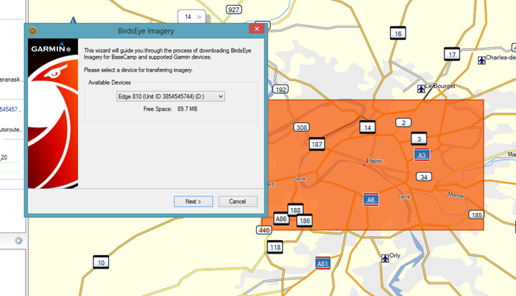Image resolution: width=516 pixels, height=296 pixels.
Task: Click the Paris city label on map
Action: click(375, 161)
